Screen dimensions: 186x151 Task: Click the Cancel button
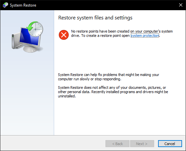point(170,144)
